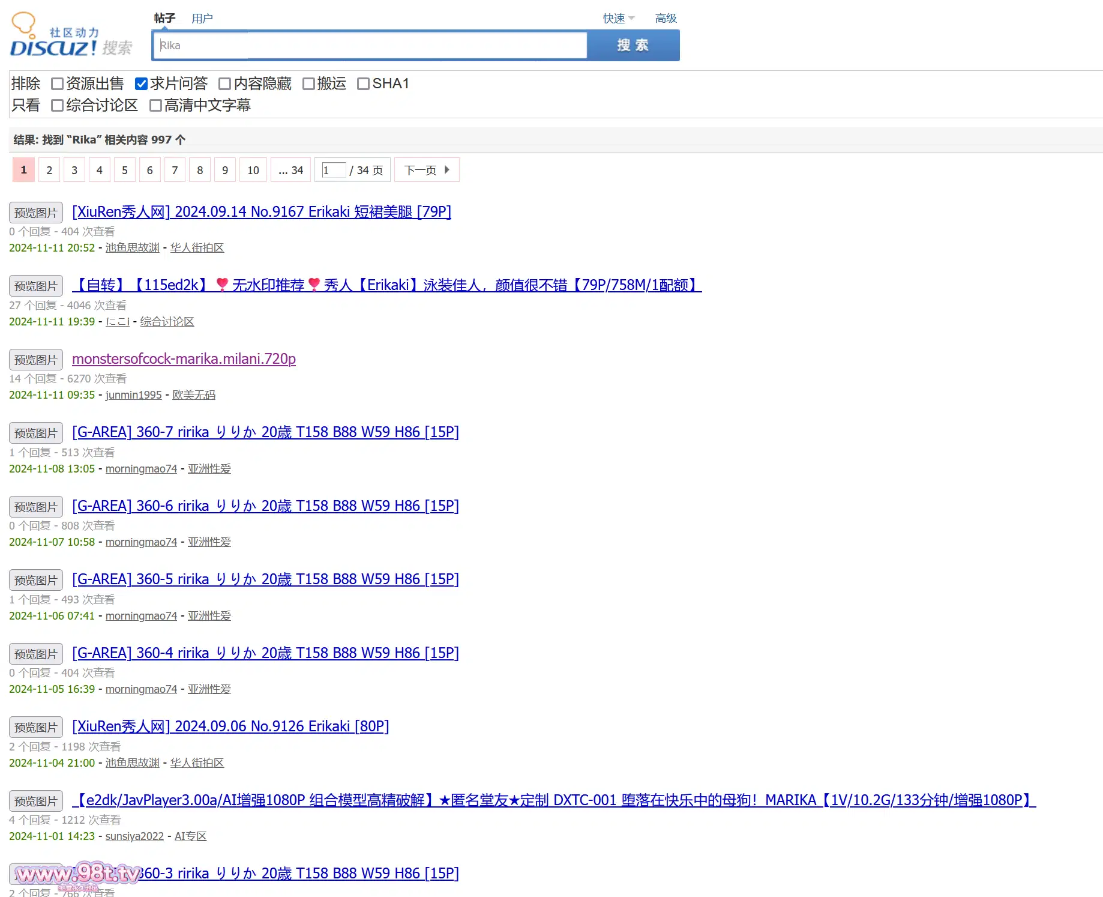This screenshot has width=1103, height=897.
Task: Open the 高级 advanced search link
Action: coord(666,18)
